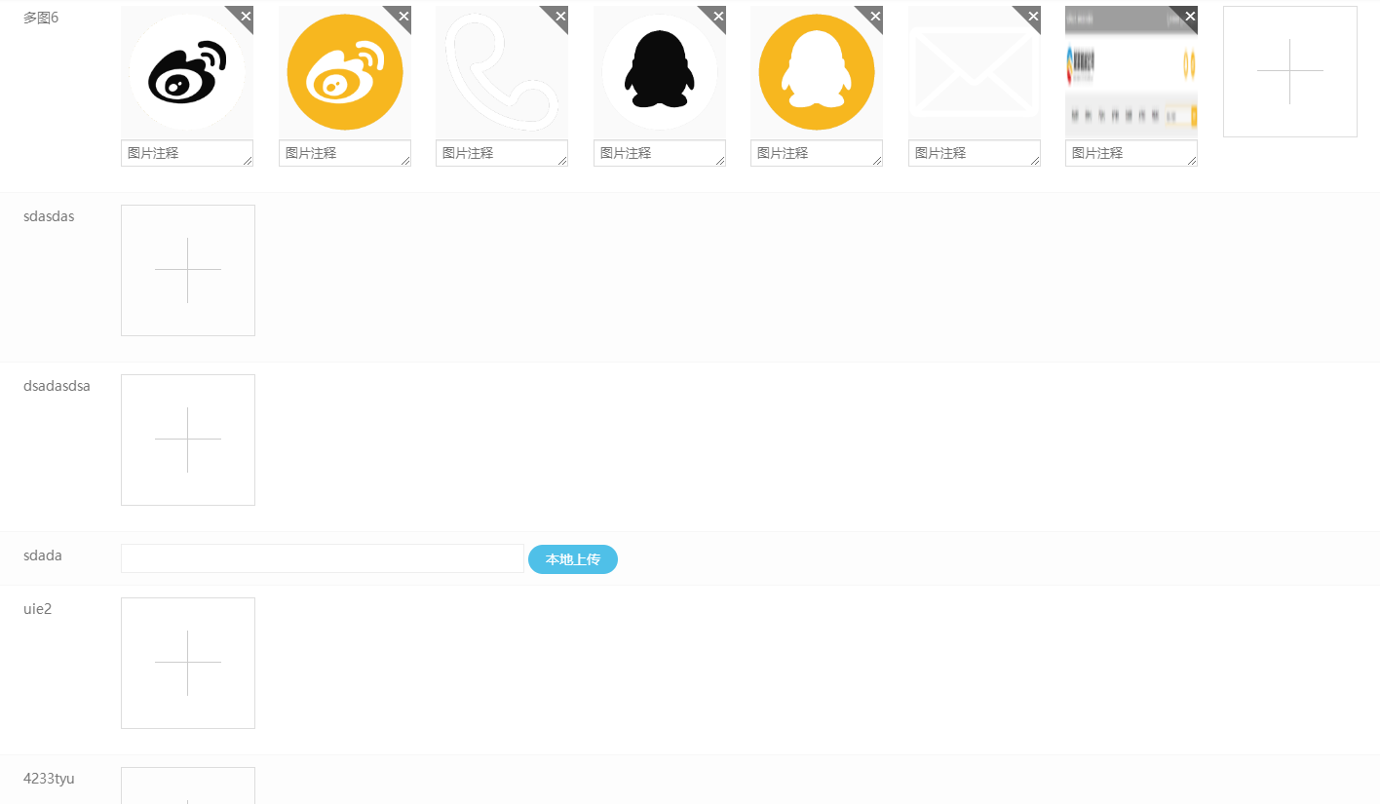Viewport: 1380px width, 804px height.
Task: Edit caption under black Weibo image
Action: pyautogui.click(x=187, y=153)
